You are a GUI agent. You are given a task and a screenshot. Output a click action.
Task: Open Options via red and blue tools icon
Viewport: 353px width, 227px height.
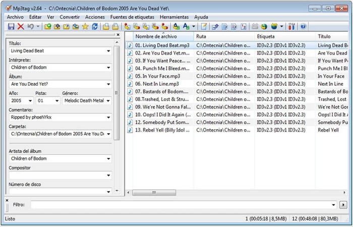291,27
